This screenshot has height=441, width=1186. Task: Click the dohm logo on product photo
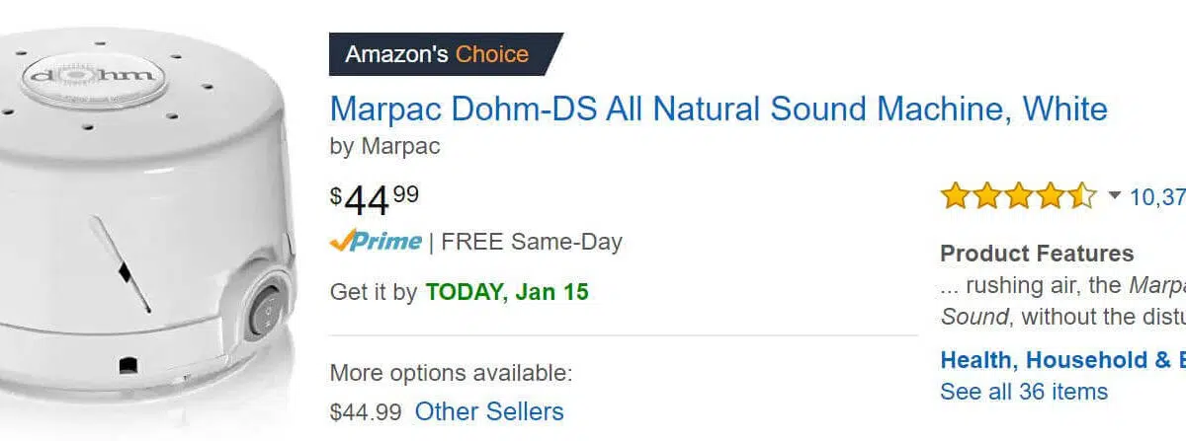94,74
